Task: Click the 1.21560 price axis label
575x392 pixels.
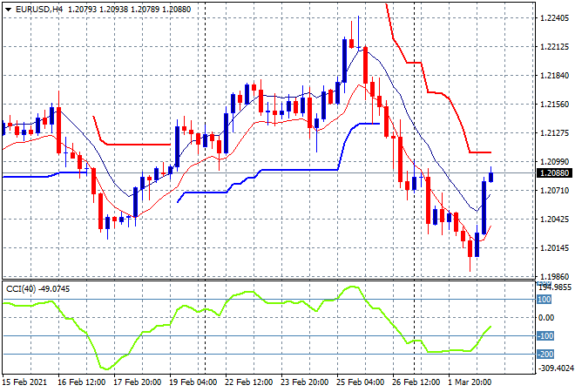Action: [555, 105]
